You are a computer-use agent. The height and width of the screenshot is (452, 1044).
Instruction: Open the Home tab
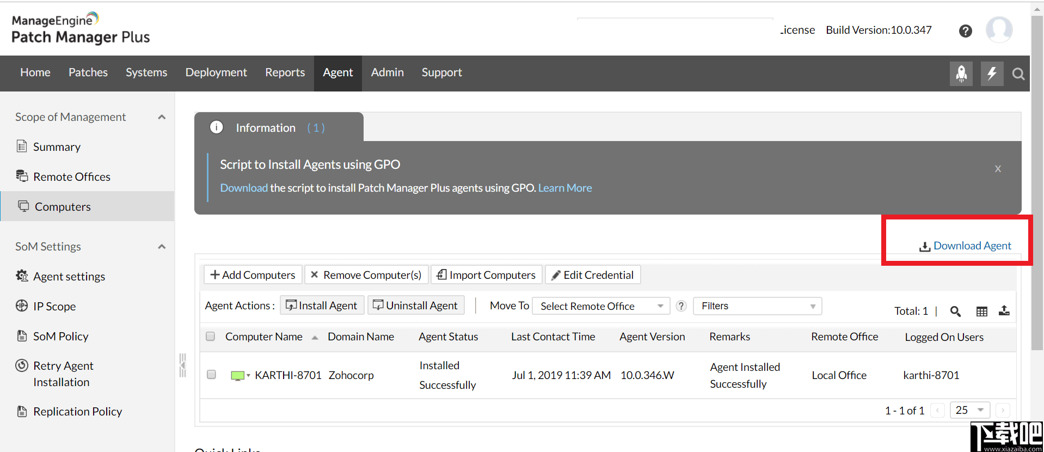tap(35, 72)
